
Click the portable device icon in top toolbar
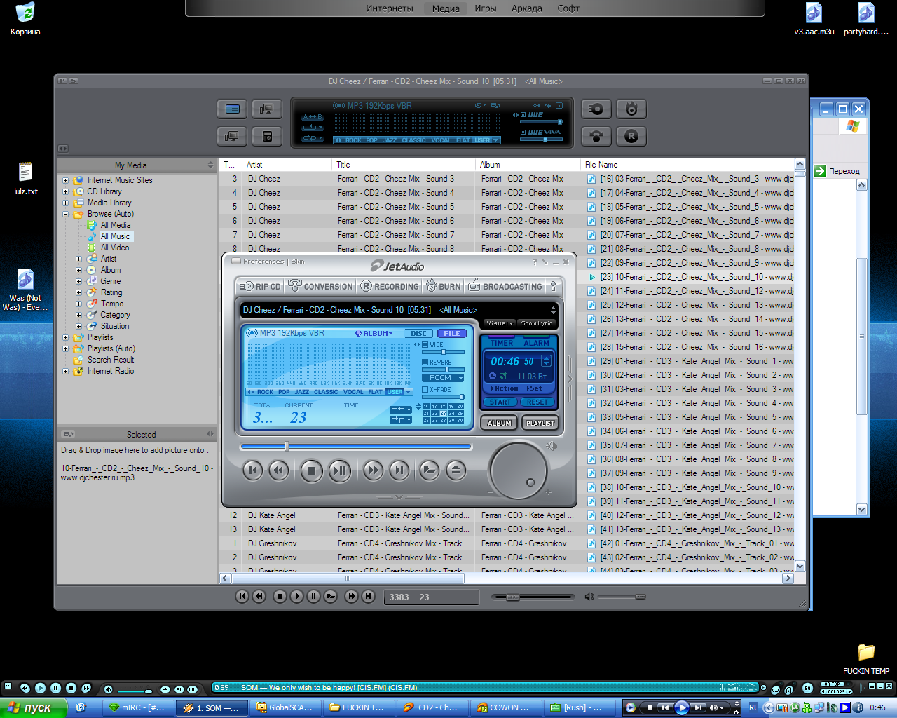267,136
